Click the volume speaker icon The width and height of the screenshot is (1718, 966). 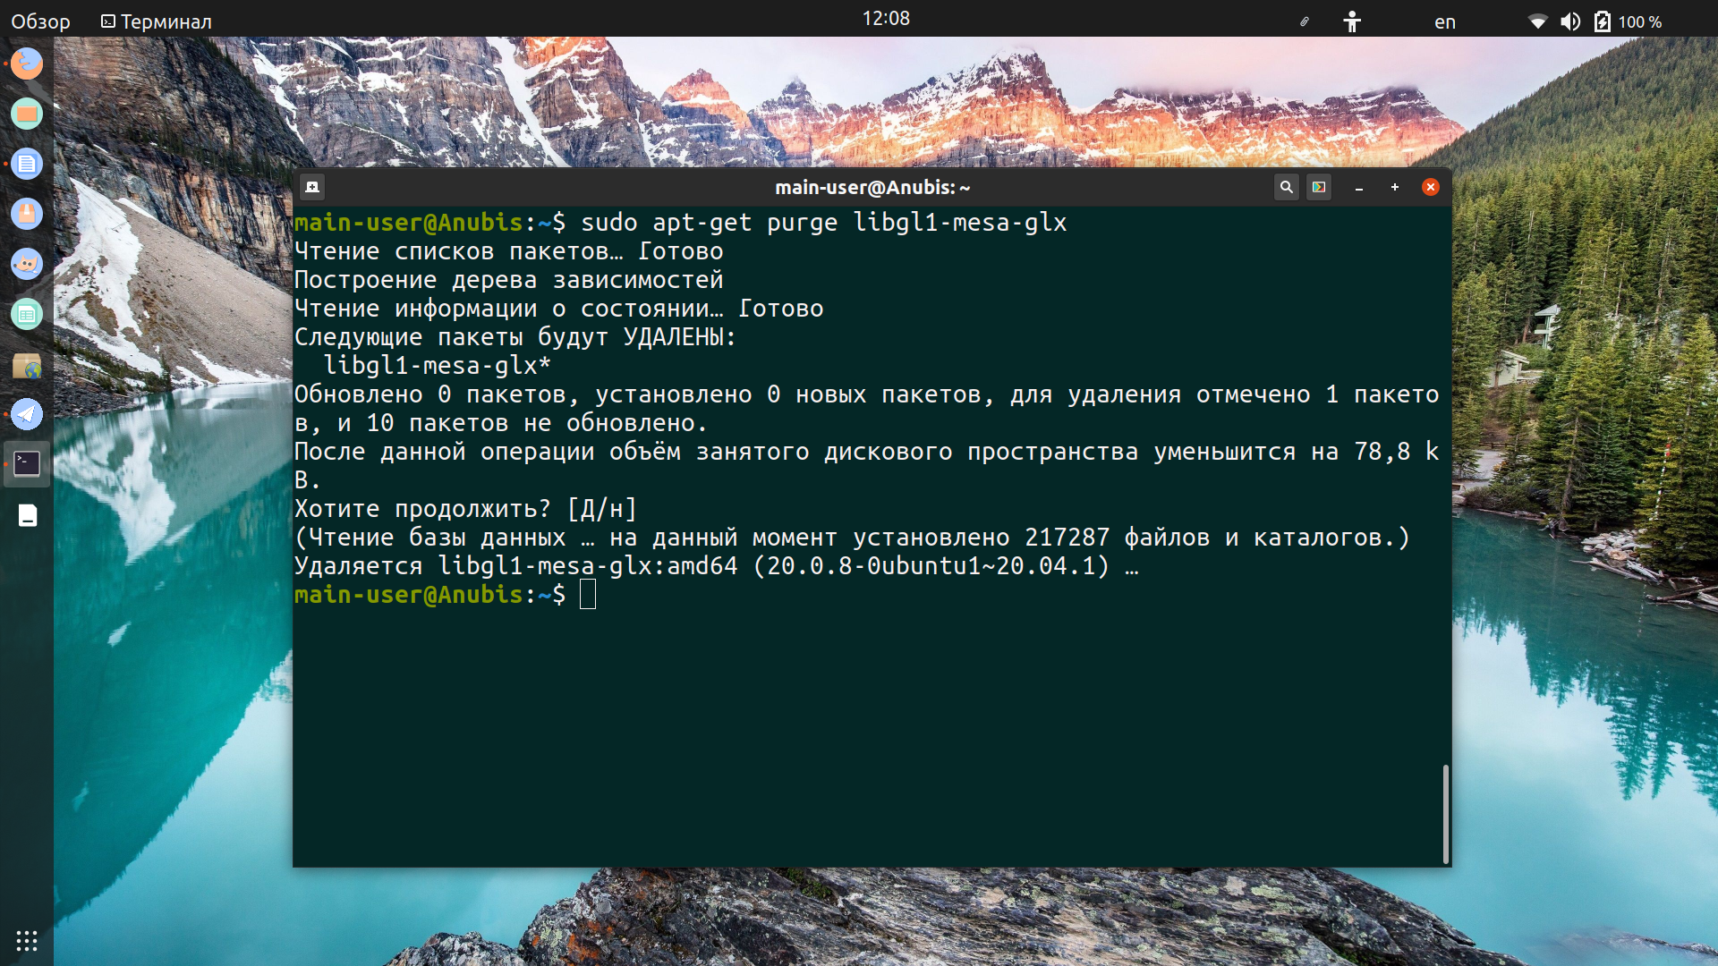point(1570,21)
